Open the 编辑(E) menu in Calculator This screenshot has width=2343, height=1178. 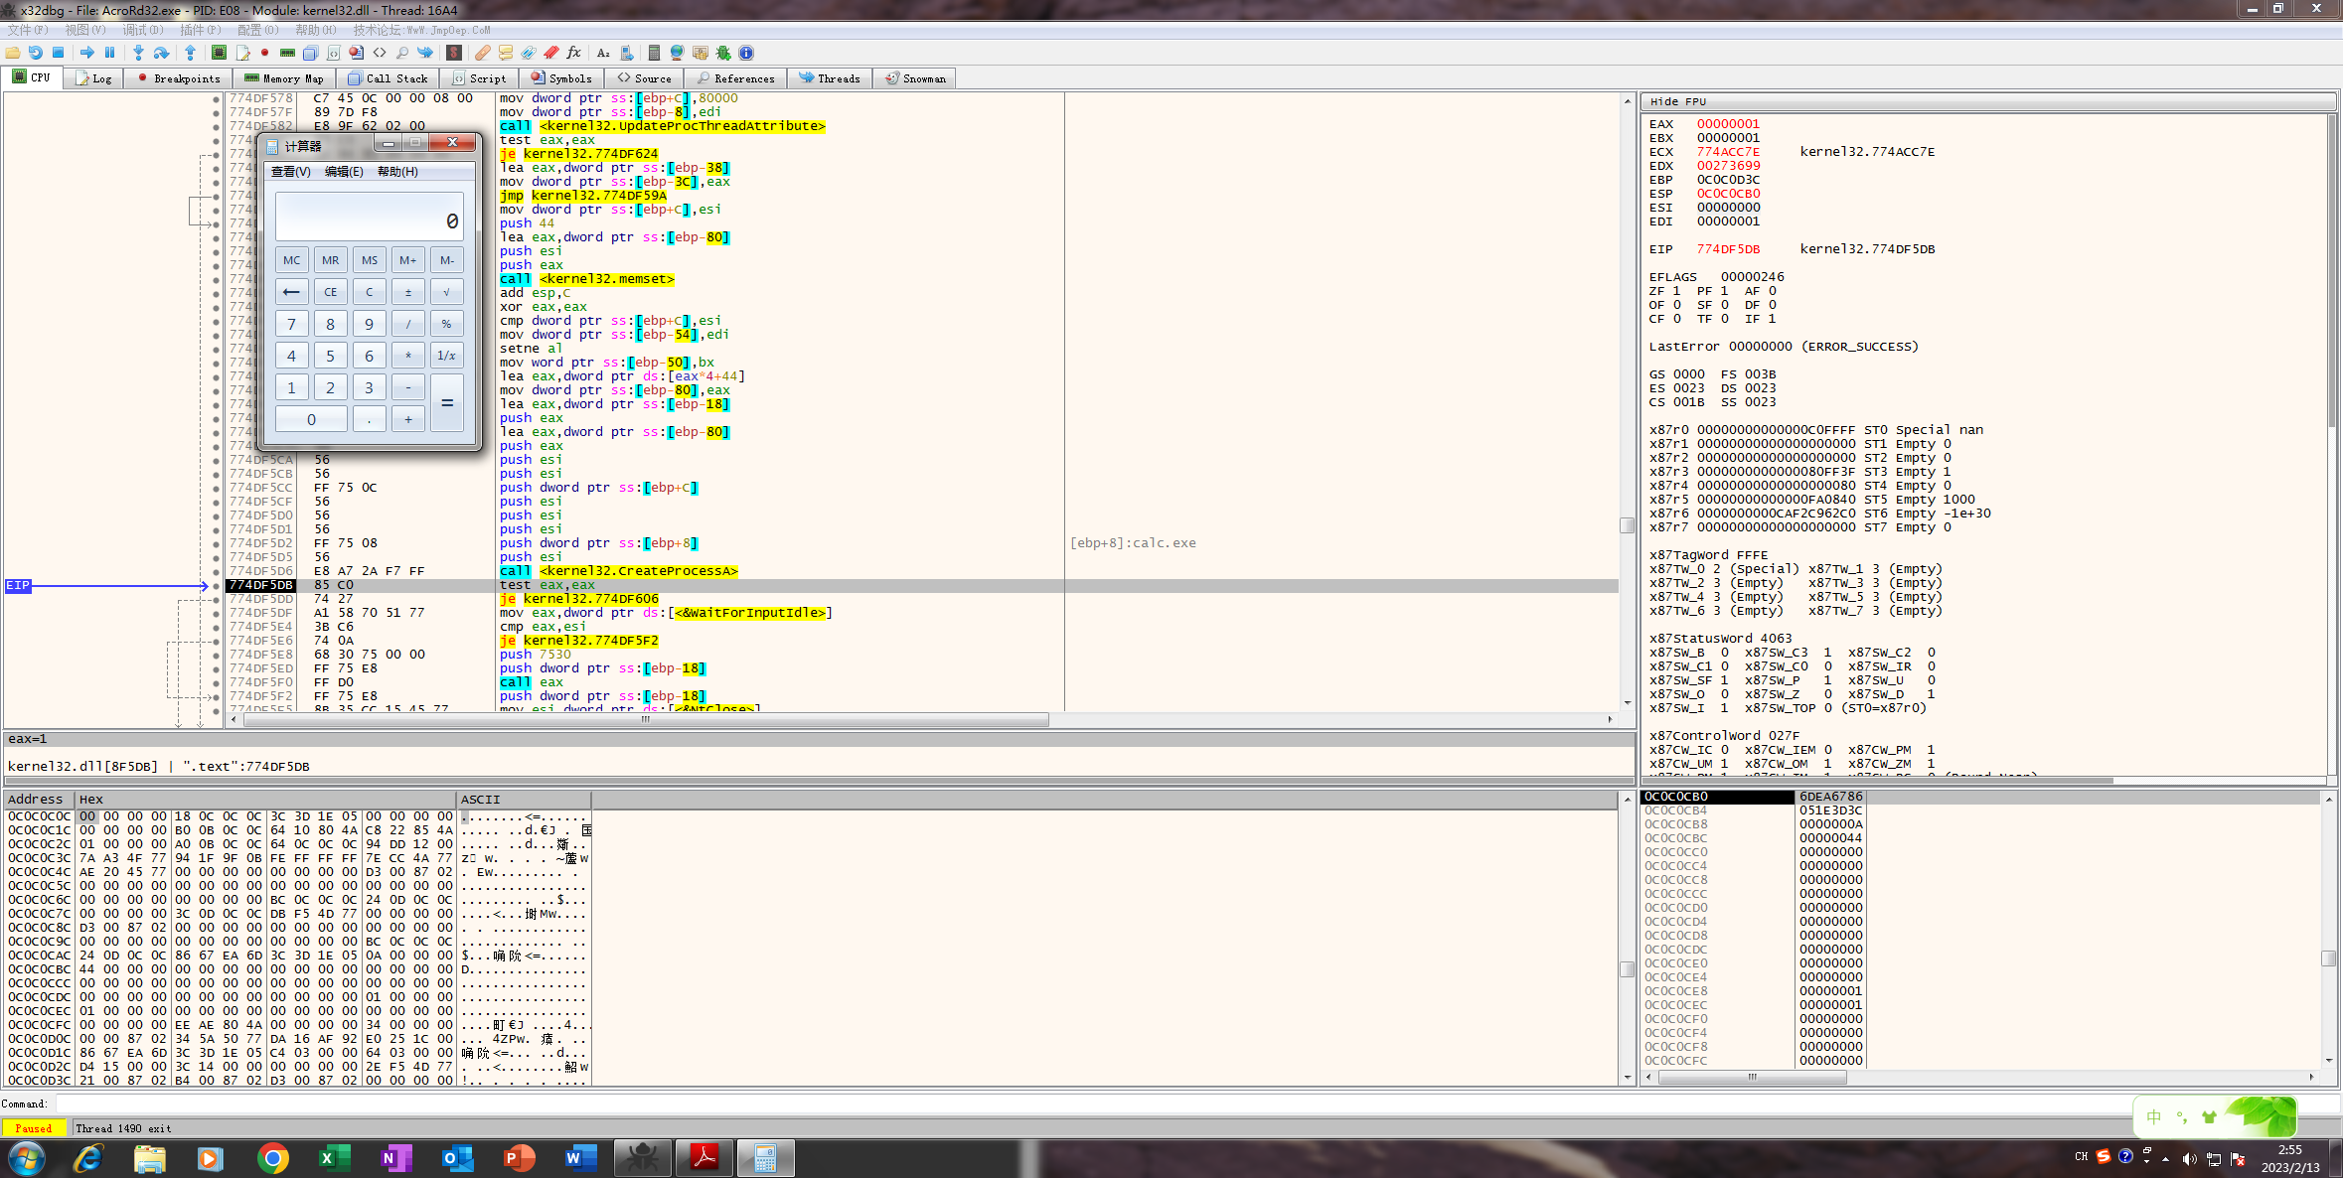(x=344, y=172)
